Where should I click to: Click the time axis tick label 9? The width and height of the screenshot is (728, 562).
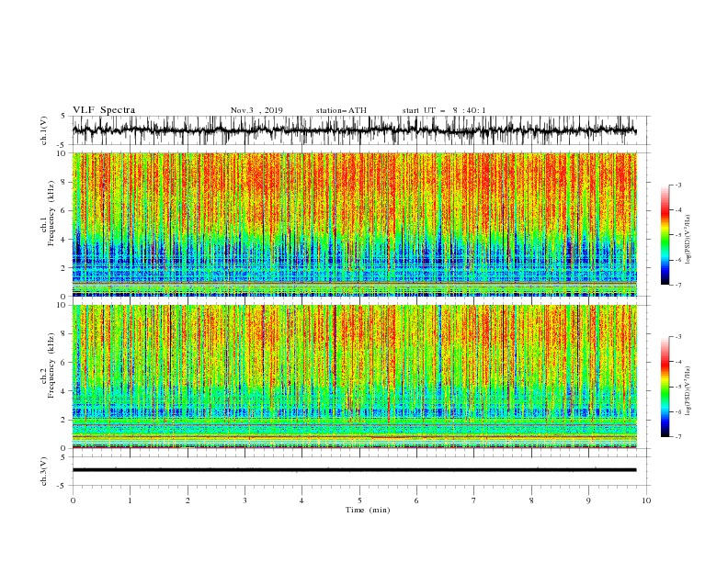click(x=588, y=500)
